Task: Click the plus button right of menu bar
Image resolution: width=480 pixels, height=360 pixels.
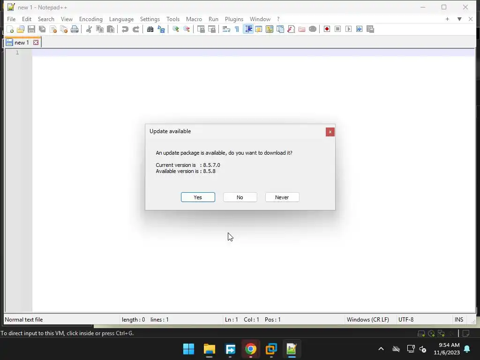Action: tap(447, 19)
